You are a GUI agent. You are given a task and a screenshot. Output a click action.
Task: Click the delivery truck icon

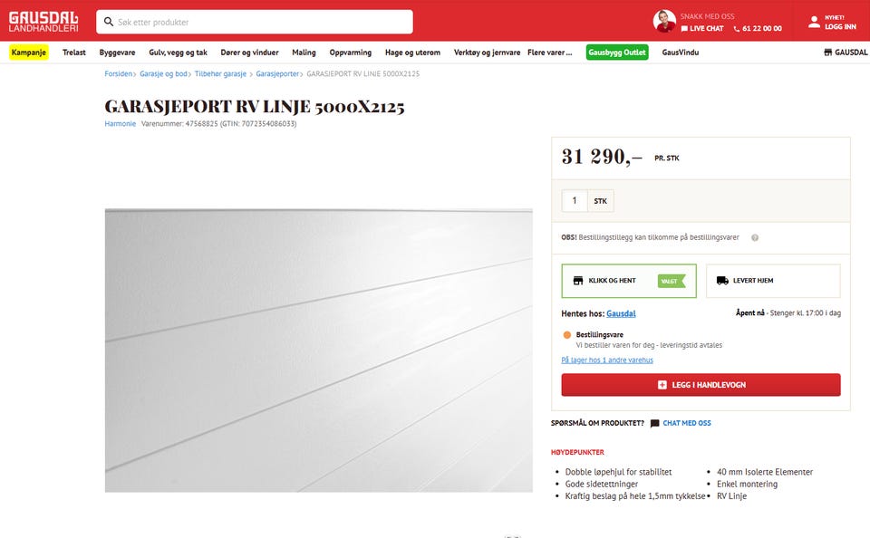click(722, 281)
